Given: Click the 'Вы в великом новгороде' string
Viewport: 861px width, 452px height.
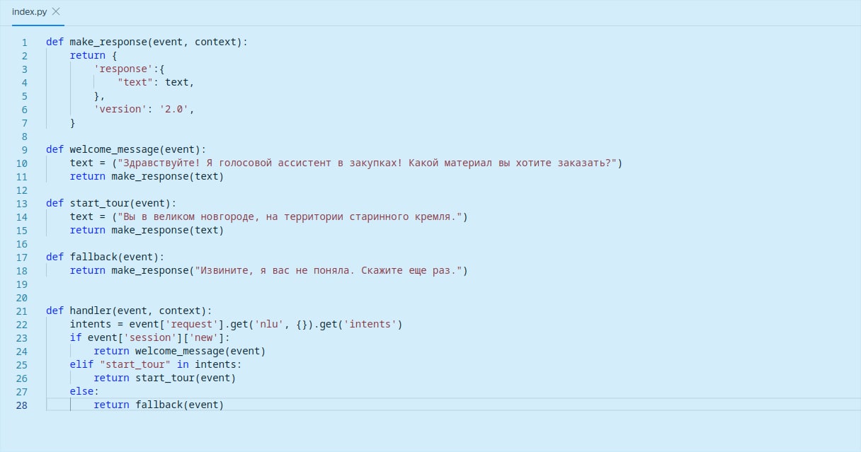Looking at the screenshot, I should 290,217.
